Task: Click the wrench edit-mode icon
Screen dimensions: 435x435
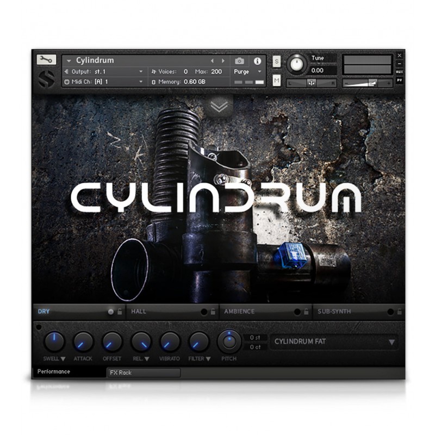Action: [47, 60]
